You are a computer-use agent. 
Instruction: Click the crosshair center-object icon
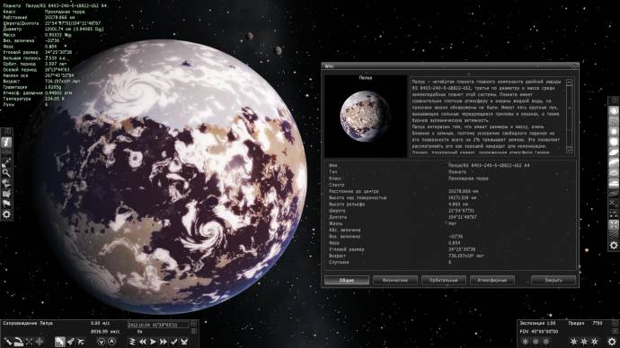click(x=40, y=342)
